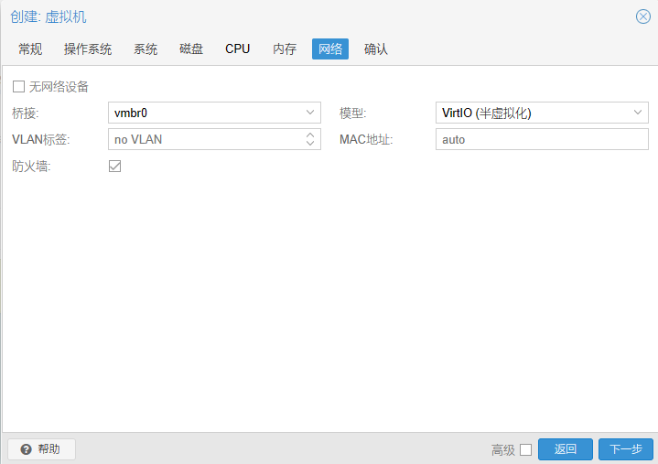This screenshot has height=464, width=658.
Task: Increase VLAN标签 with spinner up arrow
Action: tap(310, 135)
